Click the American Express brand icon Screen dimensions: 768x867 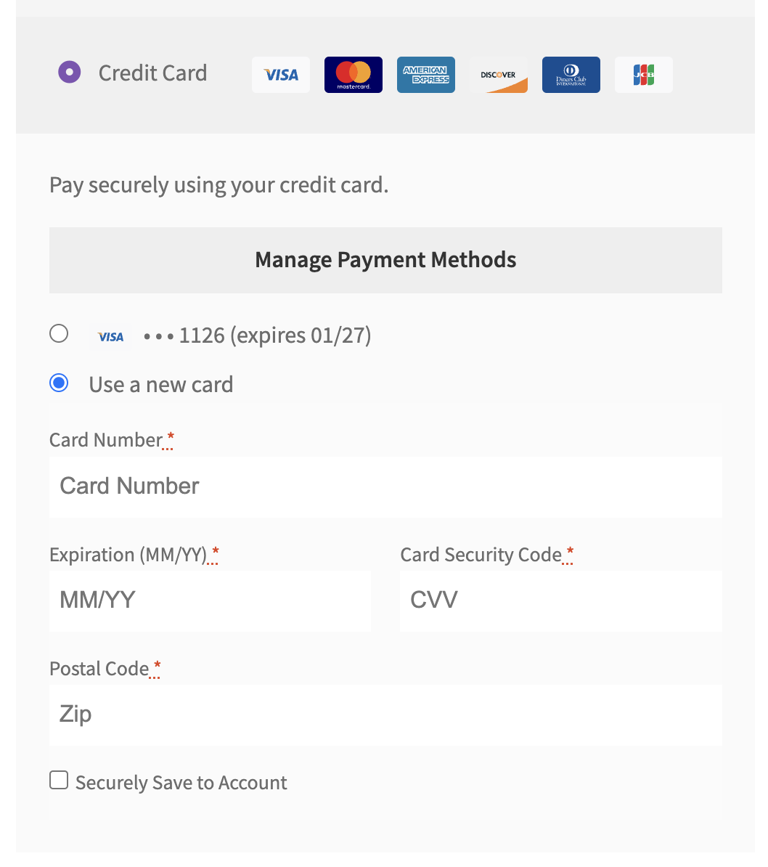(x=425, y=75)
